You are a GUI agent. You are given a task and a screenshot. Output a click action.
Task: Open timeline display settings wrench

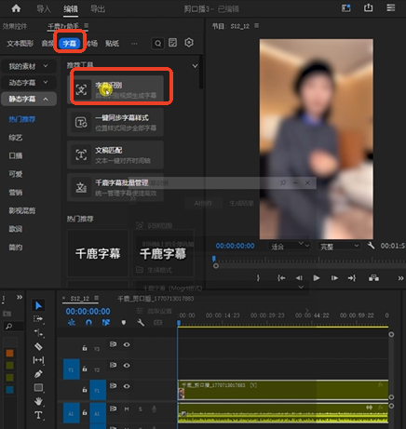(x=141, y=323)
